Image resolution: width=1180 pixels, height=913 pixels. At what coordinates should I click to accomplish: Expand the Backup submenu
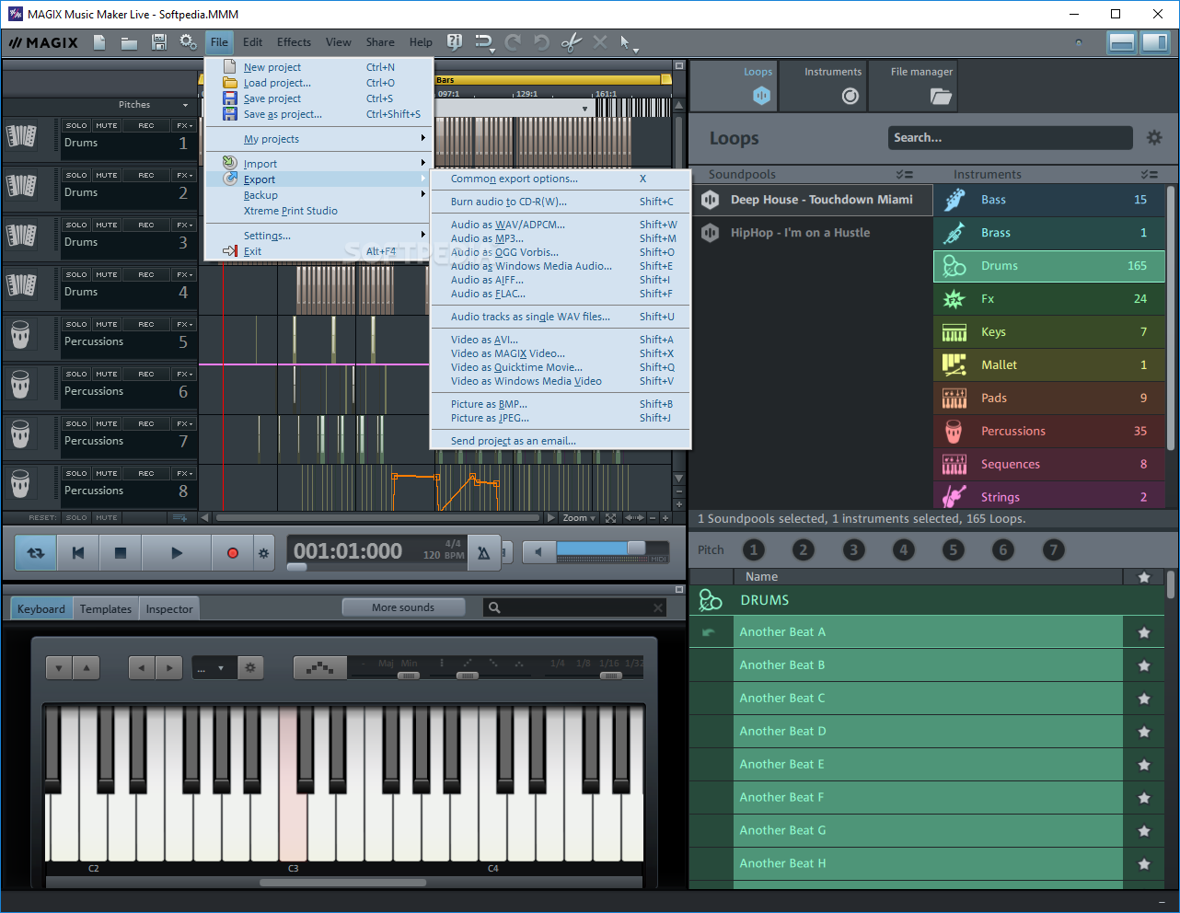[x=318, y=195]
